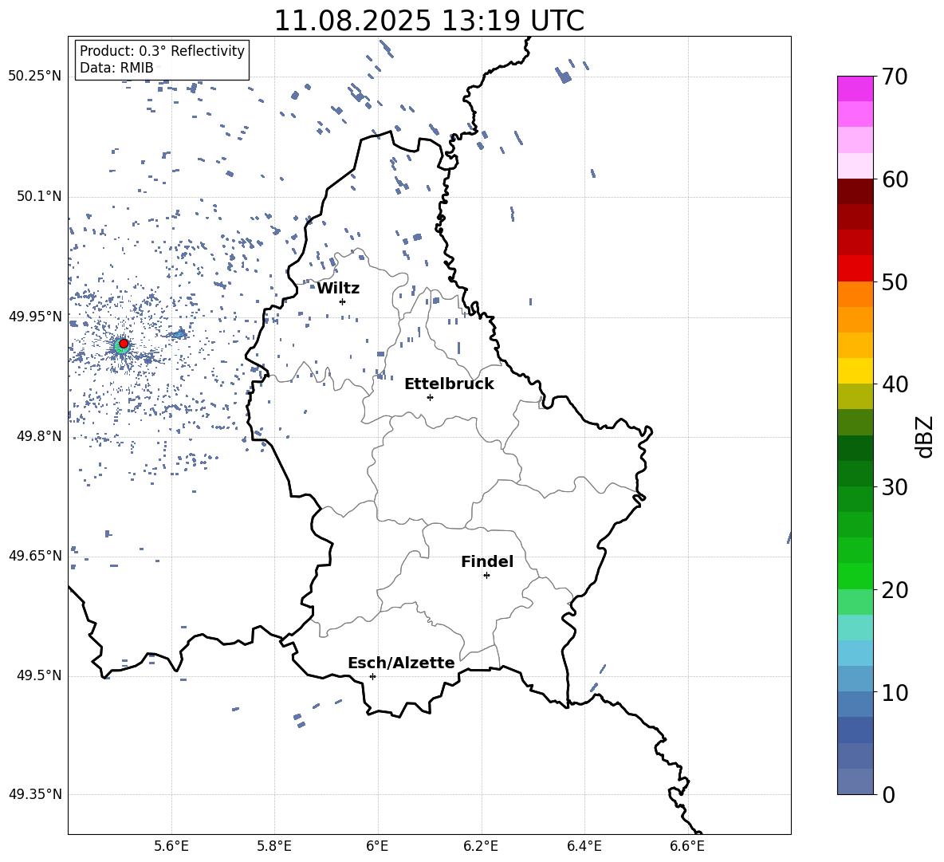This screenshot has height=862, width=944.
Task: Click the colorbar tick label 30
Action: tap(895, 487)
